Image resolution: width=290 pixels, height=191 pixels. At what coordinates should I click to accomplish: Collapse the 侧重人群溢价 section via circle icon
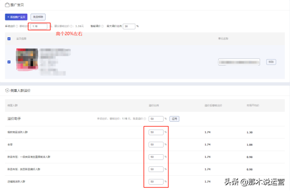tap(7, 90)
